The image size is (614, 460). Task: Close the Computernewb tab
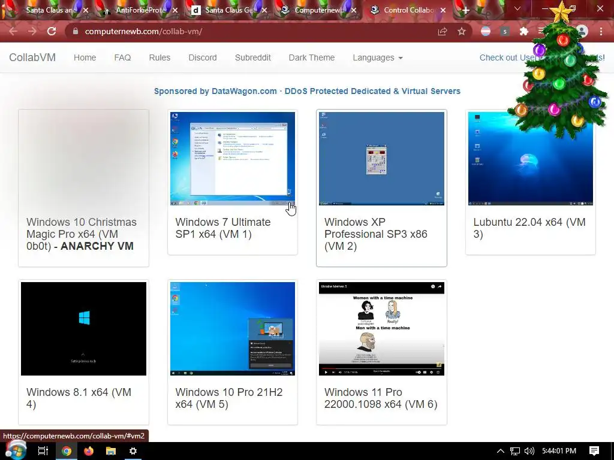click(354, 10)
